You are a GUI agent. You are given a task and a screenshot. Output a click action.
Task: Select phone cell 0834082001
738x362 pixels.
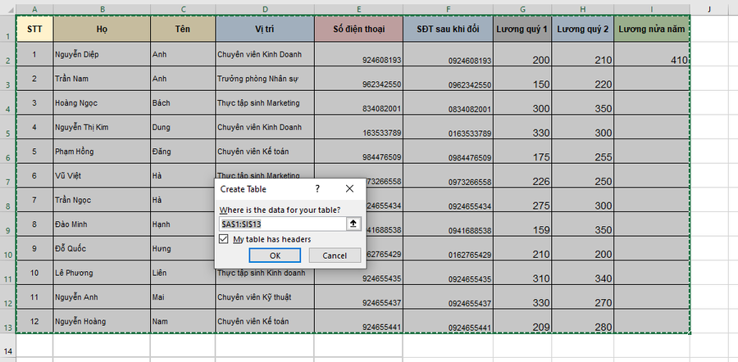click(448, 102)
